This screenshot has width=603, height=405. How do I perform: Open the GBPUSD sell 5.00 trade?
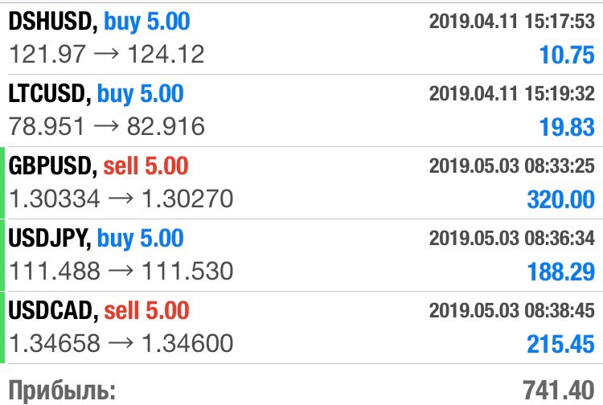click(x=301, y=183)
